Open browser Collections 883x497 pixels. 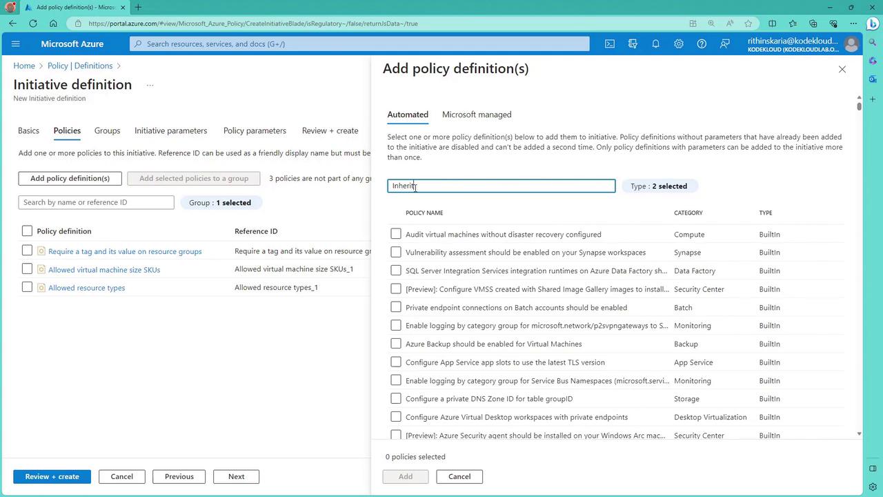(x=813, y=23)
